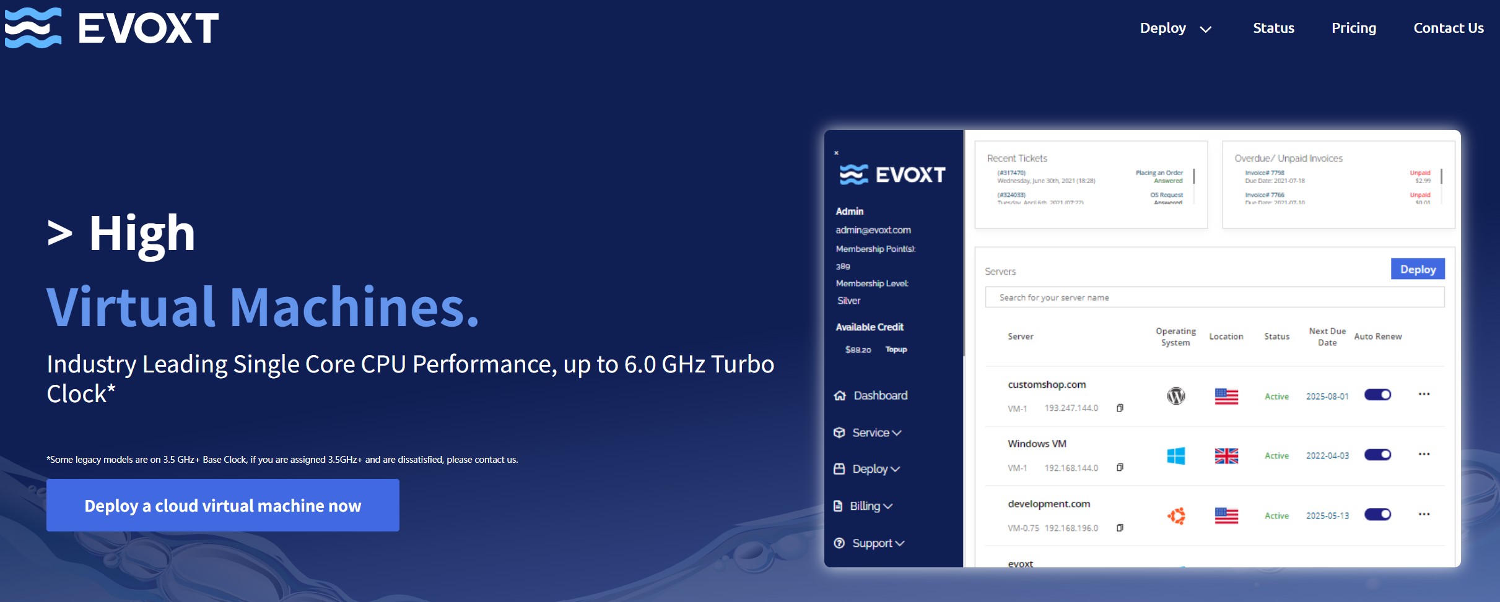
Task: Click the Windows logo next to Windows VM
Action: coord(1175,455)
